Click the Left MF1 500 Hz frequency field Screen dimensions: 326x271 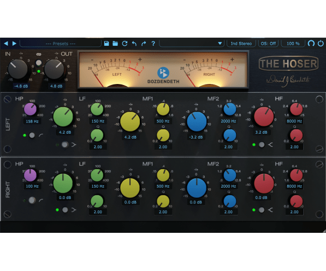coord(163,121)
